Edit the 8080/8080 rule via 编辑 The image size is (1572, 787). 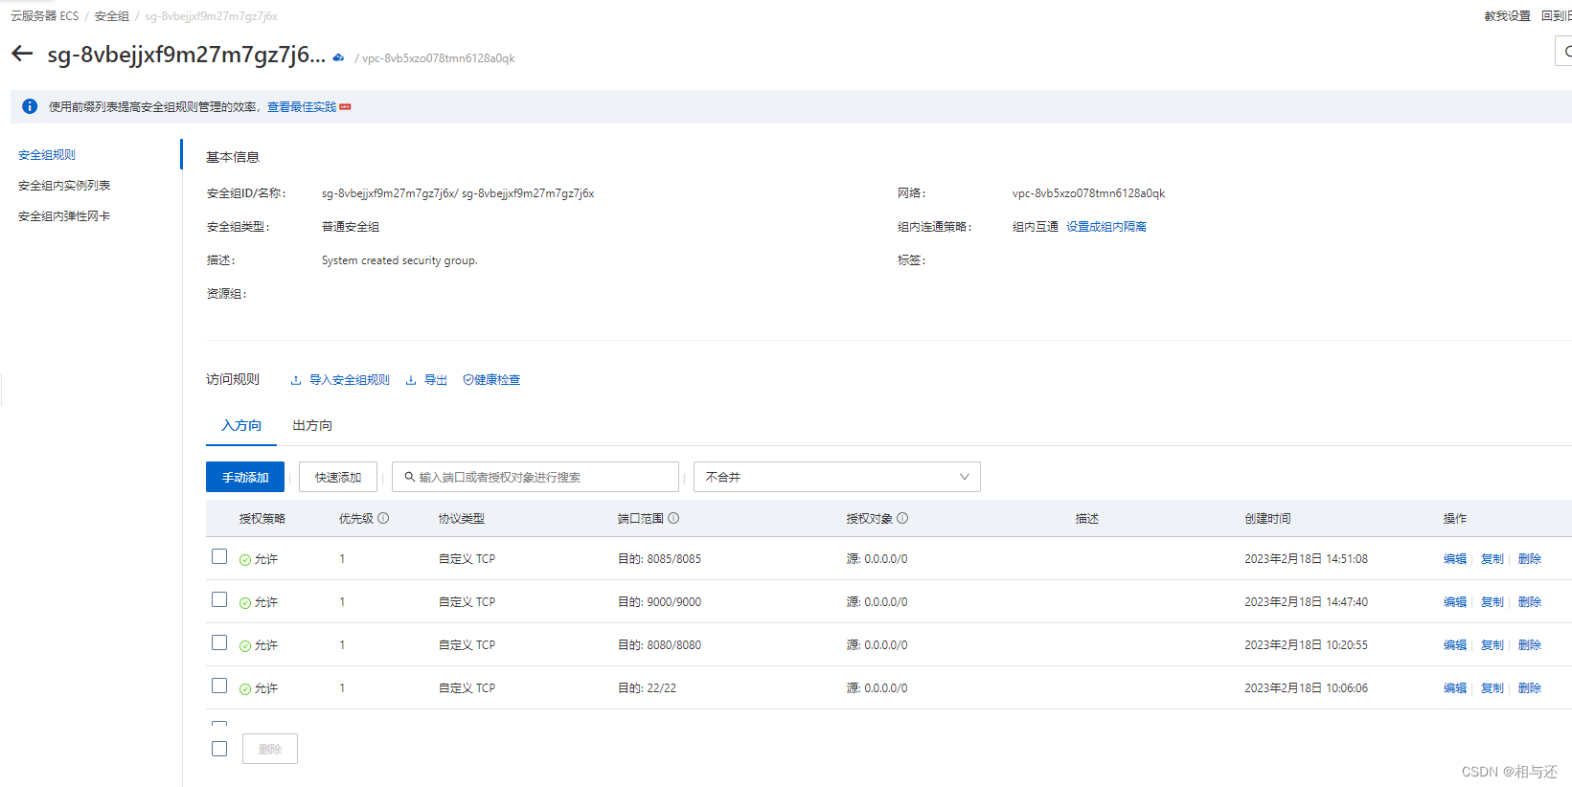click(x=1455, y=645)
